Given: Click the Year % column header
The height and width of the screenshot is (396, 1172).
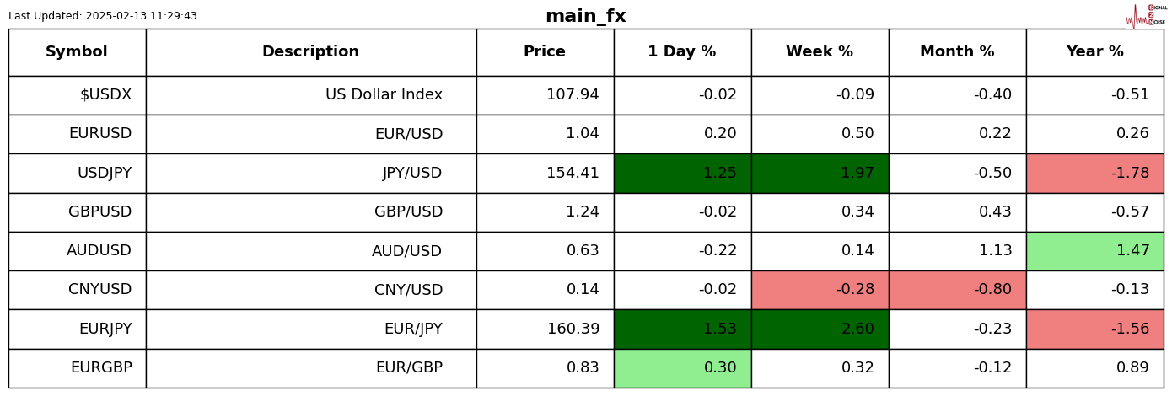Looking at the screenshot, I should pyautogui.click(x=1094, y=52).
